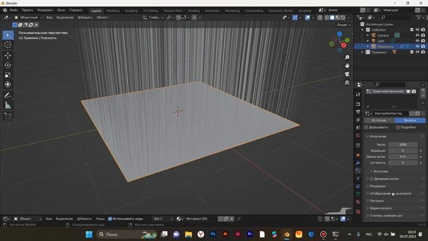
Task: Open the Material properties tab icon
Action: click(x=358, y=202)
